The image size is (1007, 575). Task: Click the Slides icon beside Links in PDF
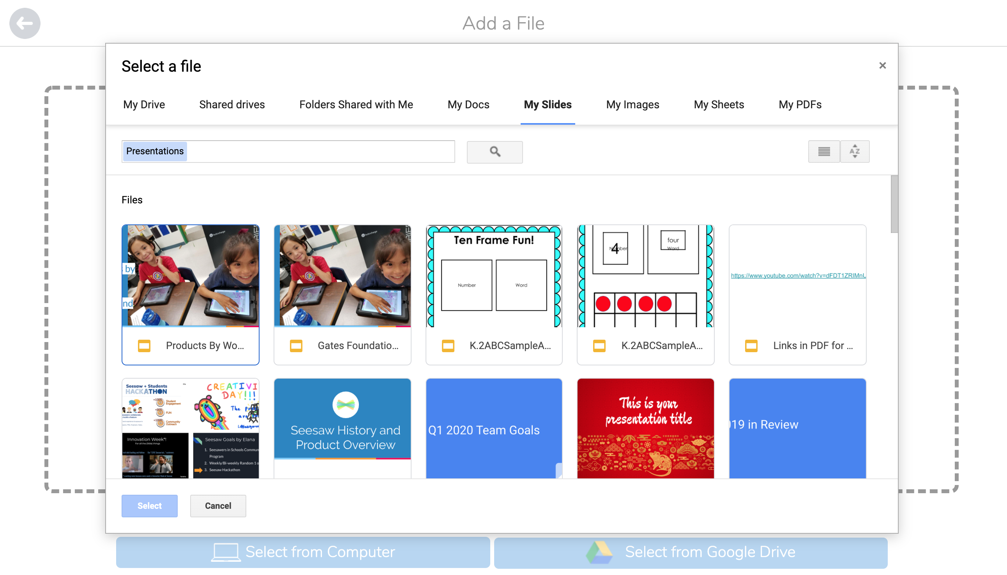pyautogui.click(x=751, y=346)
